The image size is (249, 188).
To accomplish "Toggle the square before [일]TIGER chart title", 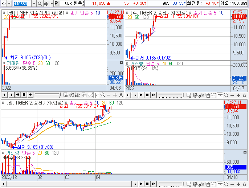I will 3,103.
